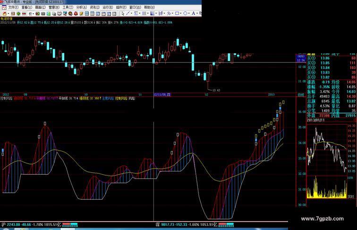Click the green spreadsheet toolbar icon

coord(49,14)
